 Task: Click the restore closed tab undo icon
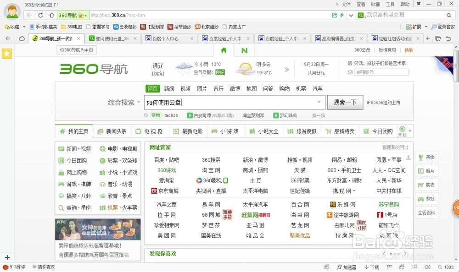448,38
